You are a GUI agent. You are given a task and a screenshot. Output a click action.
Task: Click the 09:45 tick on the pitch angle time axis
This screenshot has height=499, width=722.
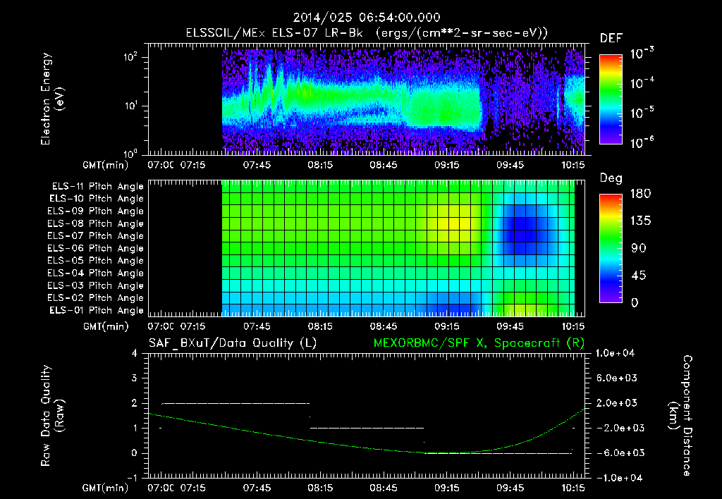click(x=510, y=326)
